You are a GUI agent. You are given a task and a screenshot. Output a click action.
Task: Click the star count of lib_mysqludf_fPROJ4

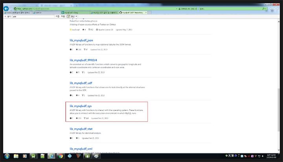click(x=77, y=72)
